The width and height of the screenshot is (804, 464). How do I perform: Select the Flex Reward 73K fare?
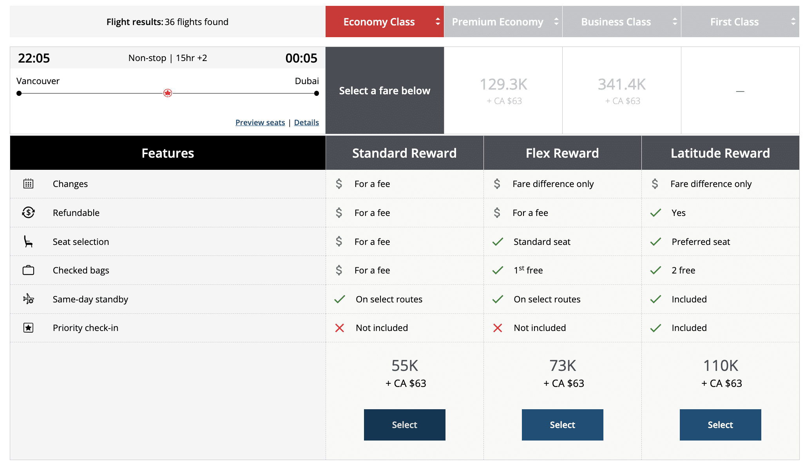pyautogui.click(x=562, y=425)
